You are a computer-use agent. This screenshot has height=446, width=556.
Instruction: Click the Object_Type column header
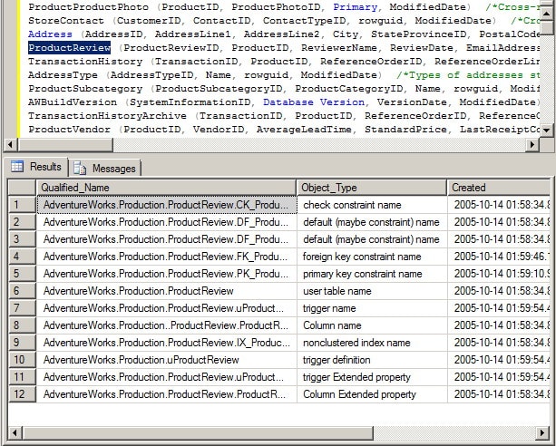point(371,188)
